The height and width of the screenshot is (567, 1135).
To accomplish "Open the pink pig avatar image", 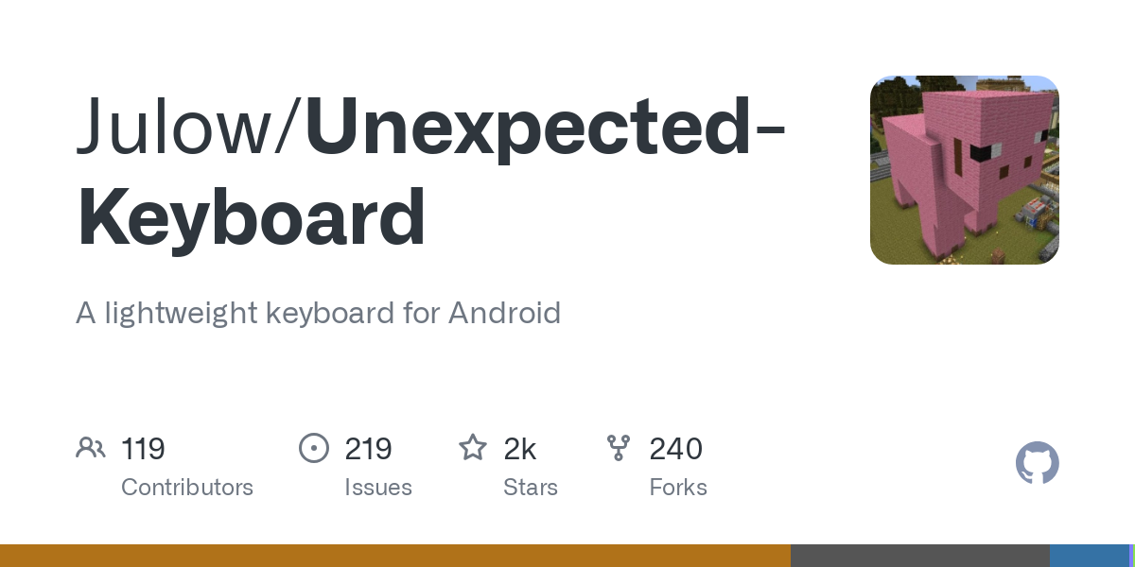I will [x=964, y=170].
